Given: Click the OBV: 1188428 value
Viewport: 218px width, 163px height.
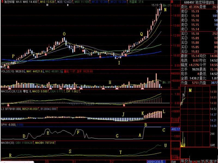Looking at the screenshot, I should (24, 143).
